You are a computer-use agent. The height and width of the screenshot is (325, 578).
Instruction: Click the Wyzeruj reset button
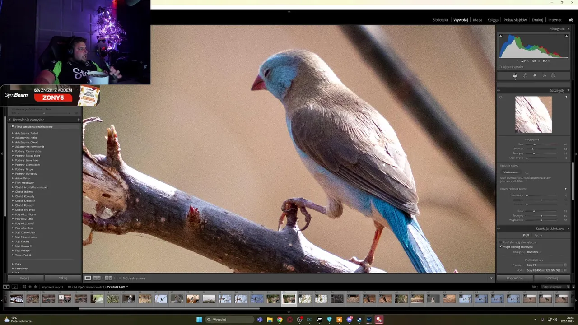pyautogui.click(x=552, y=278)
